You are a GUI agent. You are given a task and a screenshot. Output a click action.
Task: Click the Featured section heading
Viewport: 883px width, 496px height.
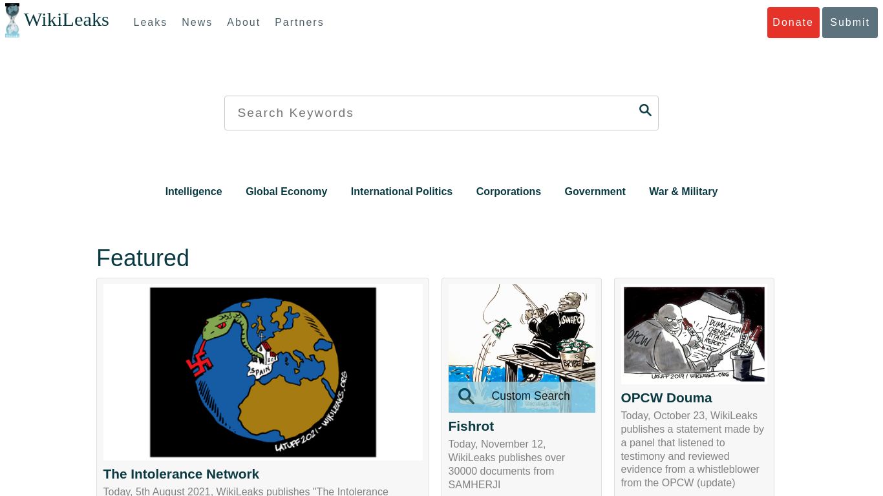[x=143, y=258]
